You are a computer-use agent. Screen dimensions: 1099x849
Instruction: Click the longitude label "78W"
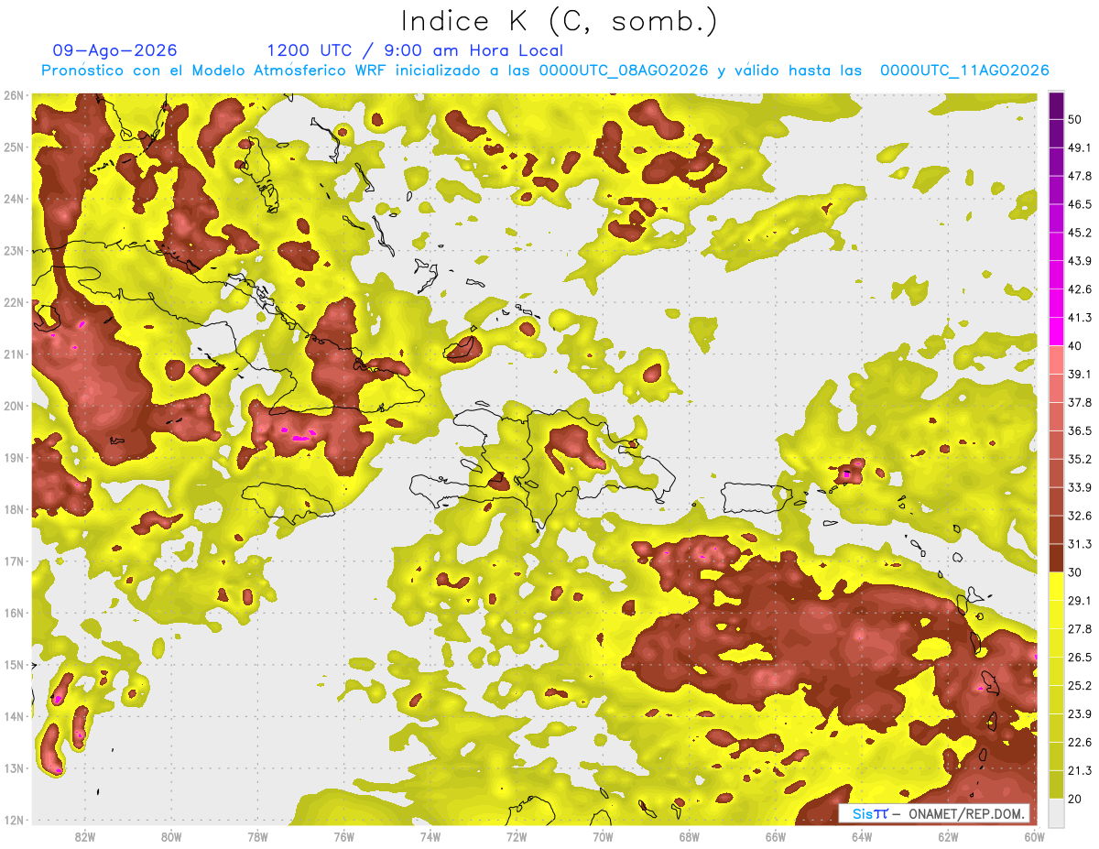pos(257,836)
